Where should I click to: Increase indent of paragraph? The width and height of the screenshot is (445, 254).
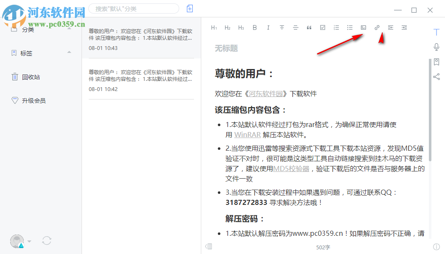click(x=404, y=28)
